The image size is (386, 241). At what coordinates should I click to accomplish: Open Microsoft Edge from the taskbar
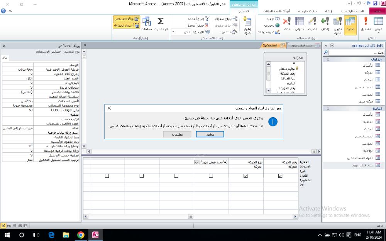click(51, 235)
